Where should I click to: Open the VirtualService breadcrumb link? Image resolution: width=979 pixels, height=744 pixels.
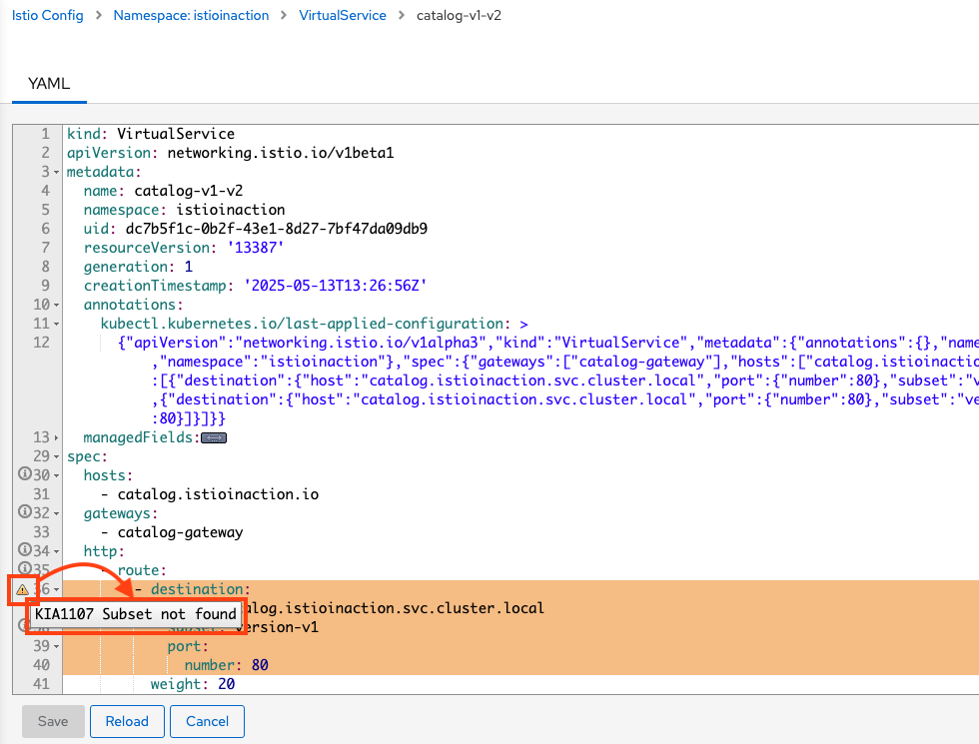pos(343,16)
